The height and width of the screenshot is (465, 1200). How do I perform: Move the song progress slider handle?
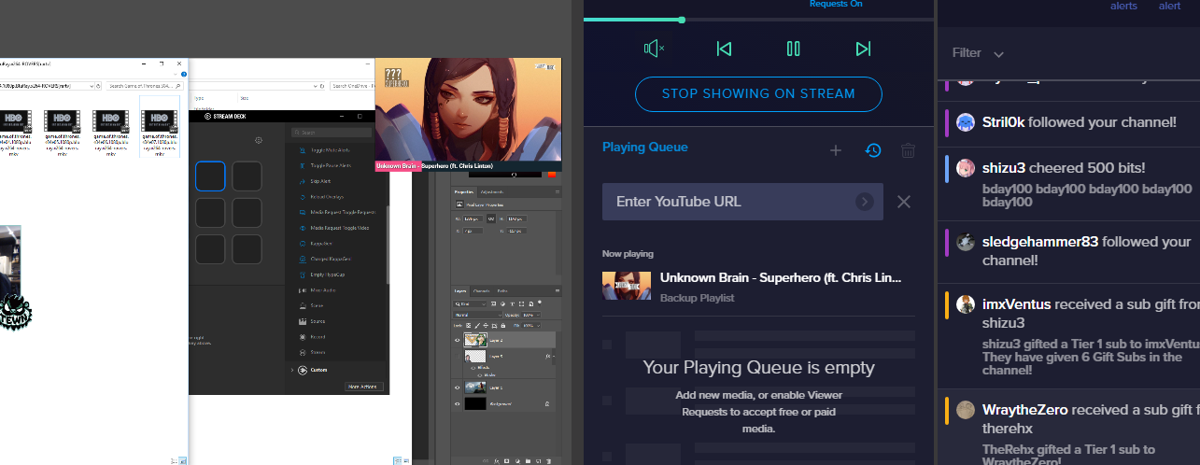click(x=682, y=20)
